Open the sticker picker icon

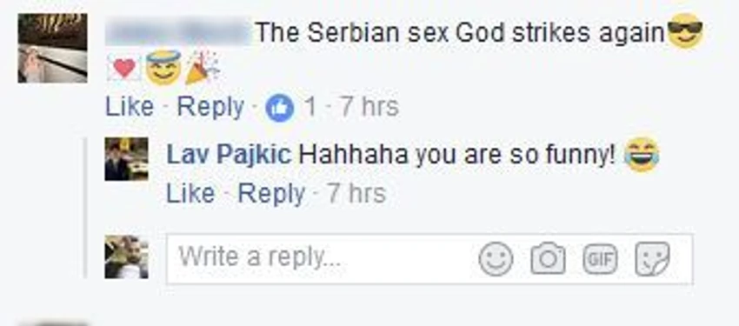(x=652, y=259)
